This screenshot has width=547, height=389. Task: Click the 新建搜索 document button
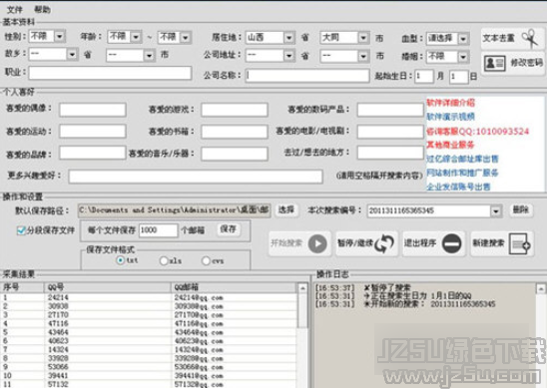point(502,243)
